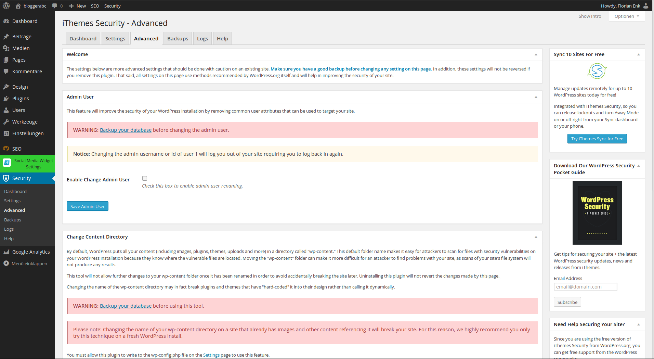Click the Plugins plug icon
Screen dimensions: 654x359
[x=6, y=99]
